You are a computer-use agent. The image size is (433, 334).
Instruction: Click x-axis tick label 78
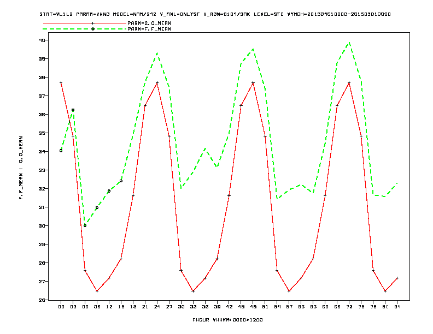pyautogui.click(x=373, y=307)
